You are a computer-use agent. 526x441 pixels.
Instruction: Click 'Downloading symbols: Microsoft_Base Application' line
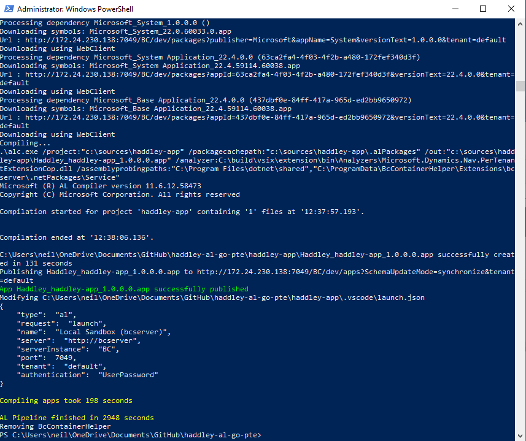tap(145, 109)
